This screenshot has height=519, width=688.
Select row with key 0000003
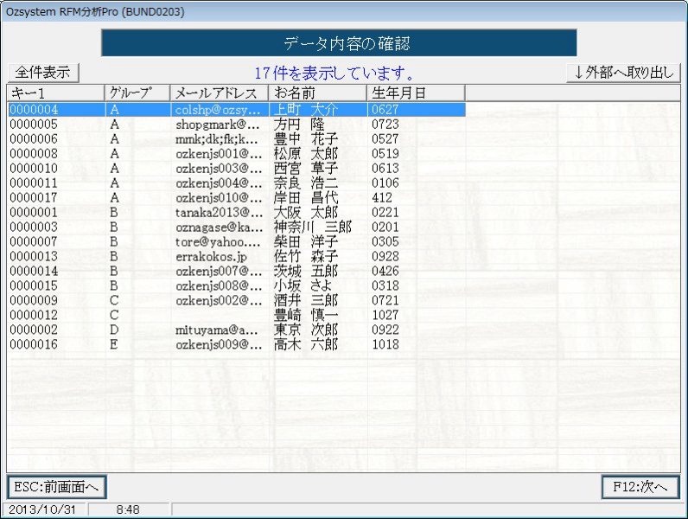click(237, 227)
